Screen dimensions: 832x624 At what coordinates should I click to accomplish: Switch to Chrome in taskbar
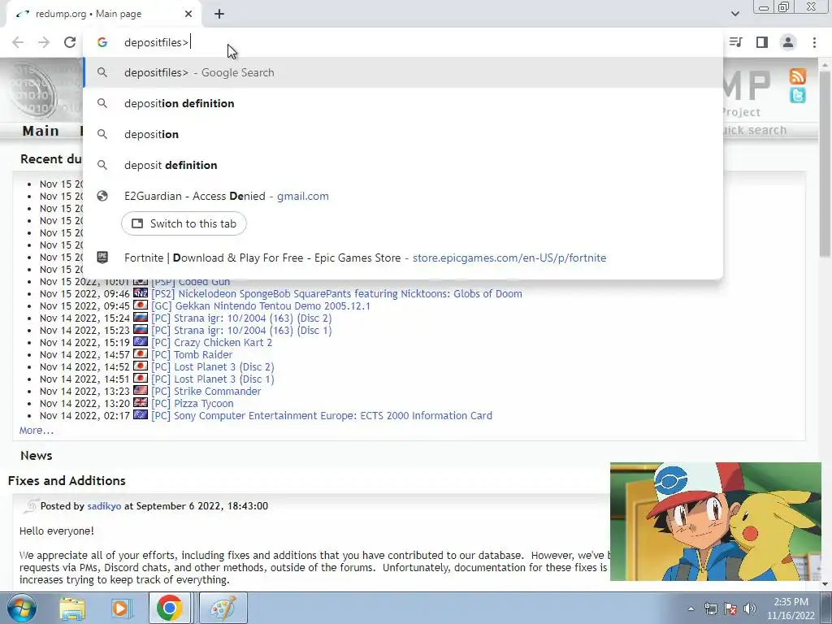170,609
